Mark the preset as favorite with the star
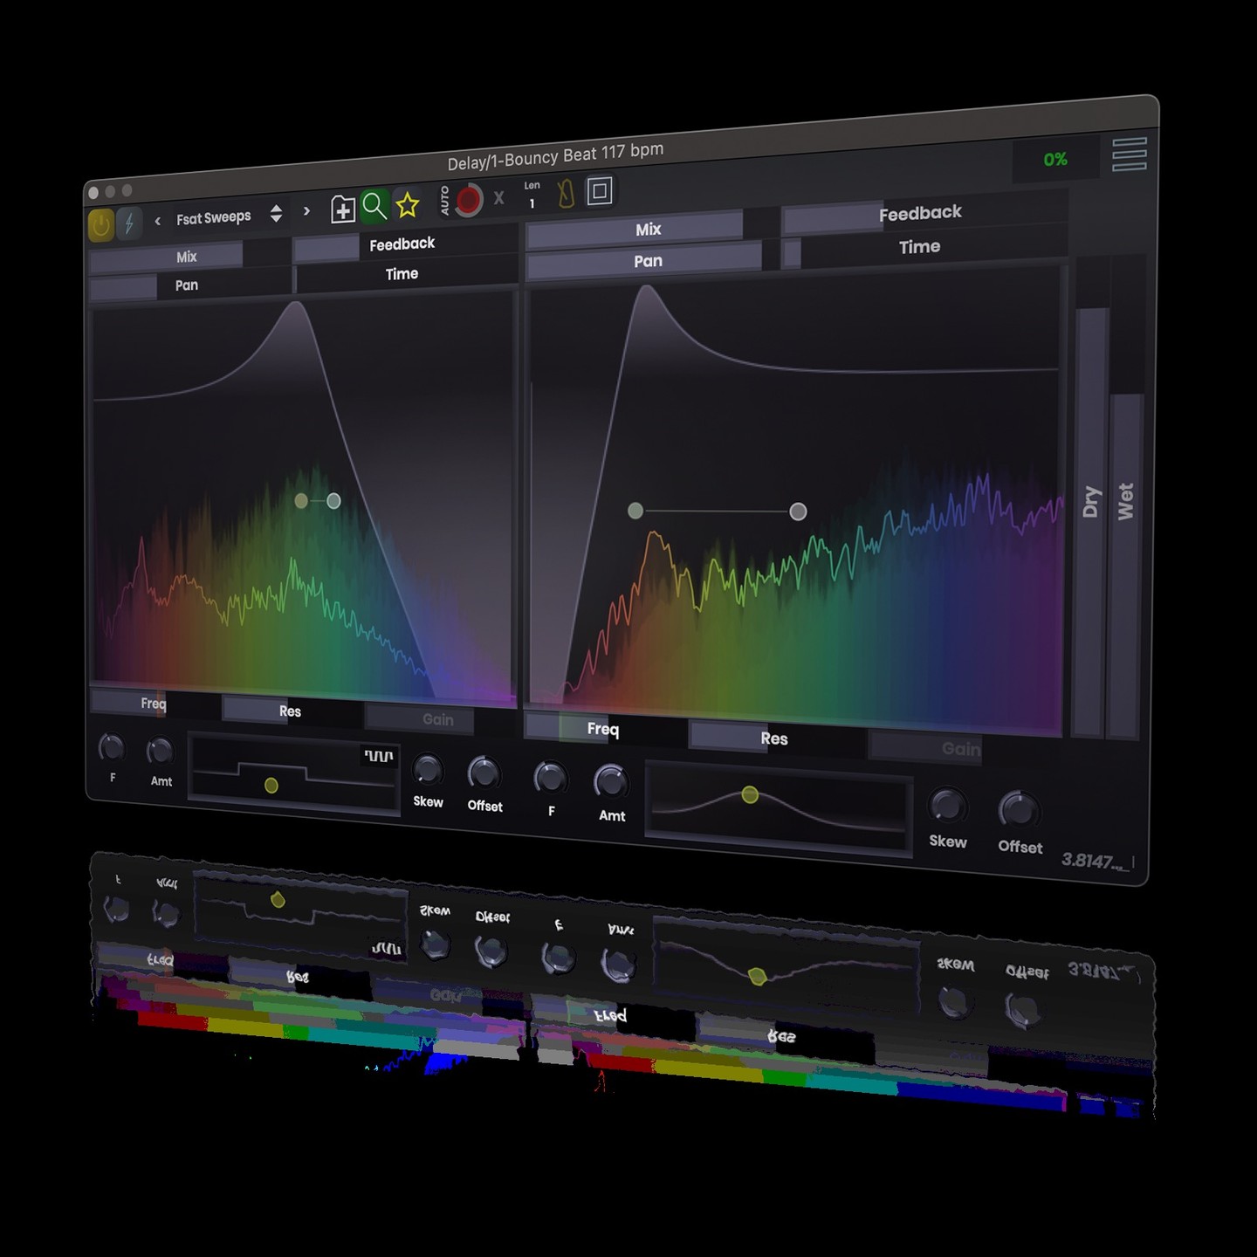Viewport: 1257px width, 1257px height. pyautogui.click(x=408, y=204)
